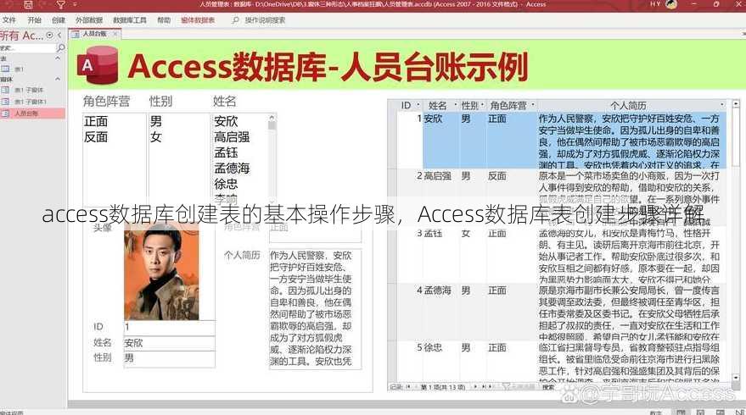This screenshot has width=746, height=415.
Task: Click the 操作说明搜索 search field
Action: [x=265, y=20]
